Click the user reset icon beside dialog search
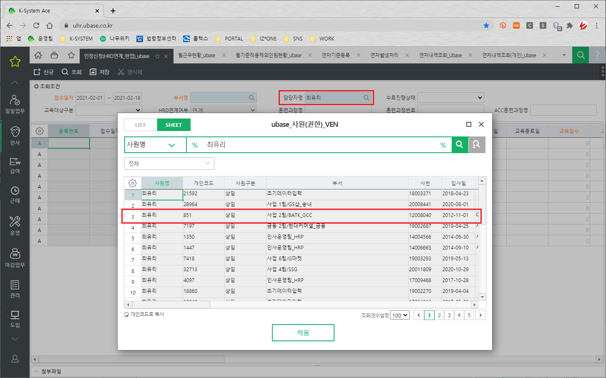 coord(476,144)
